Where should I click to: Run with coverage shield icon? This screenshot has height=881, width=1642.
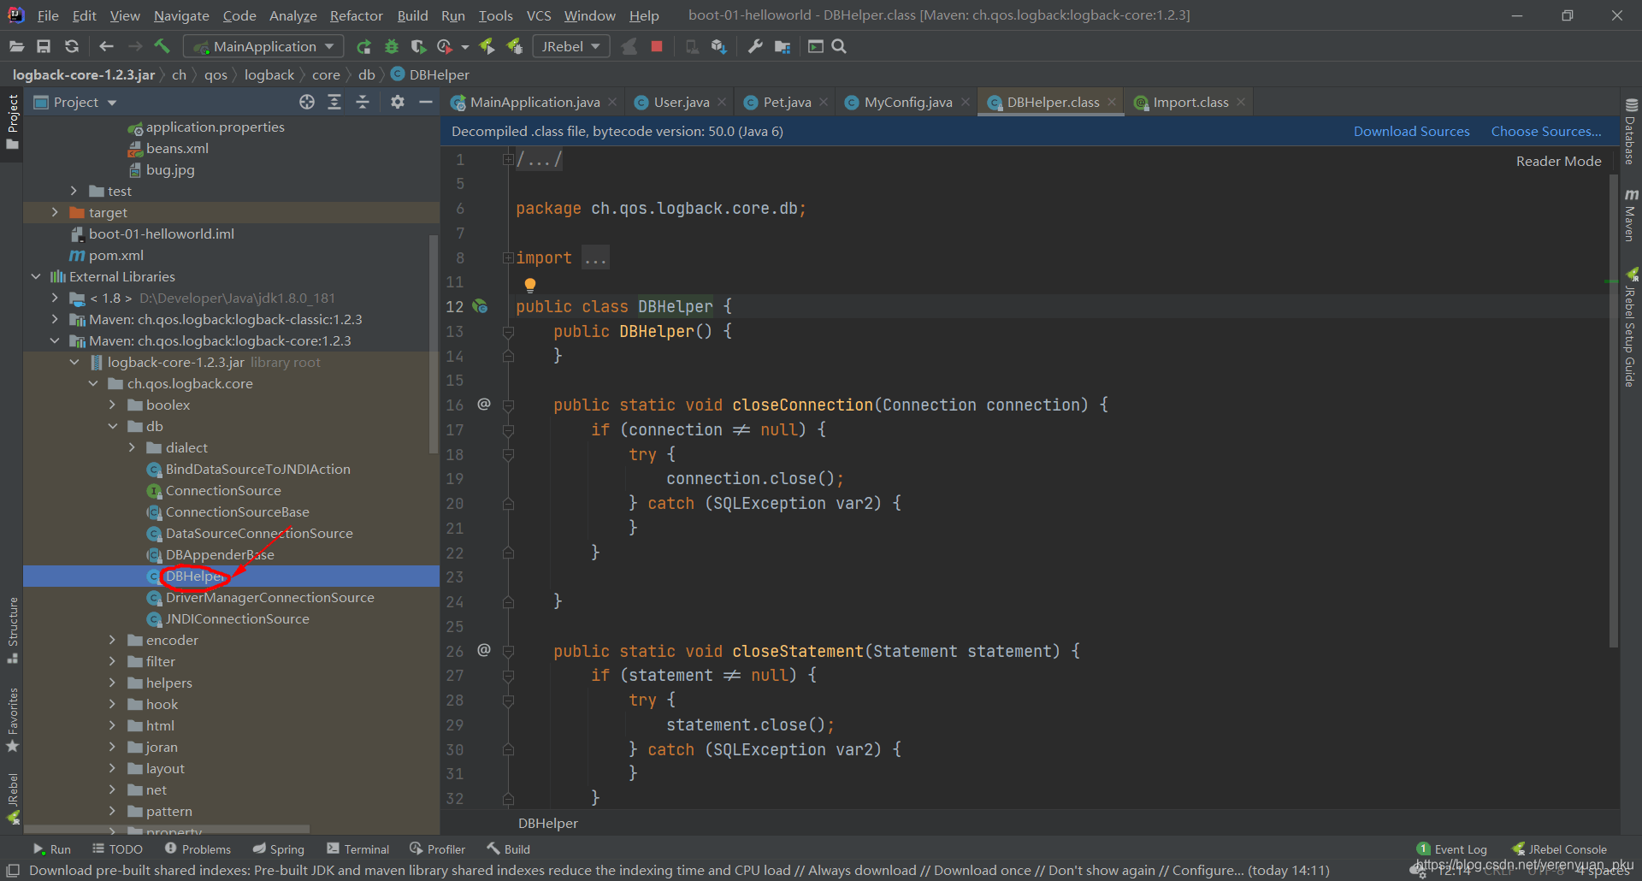pos(418,46)
